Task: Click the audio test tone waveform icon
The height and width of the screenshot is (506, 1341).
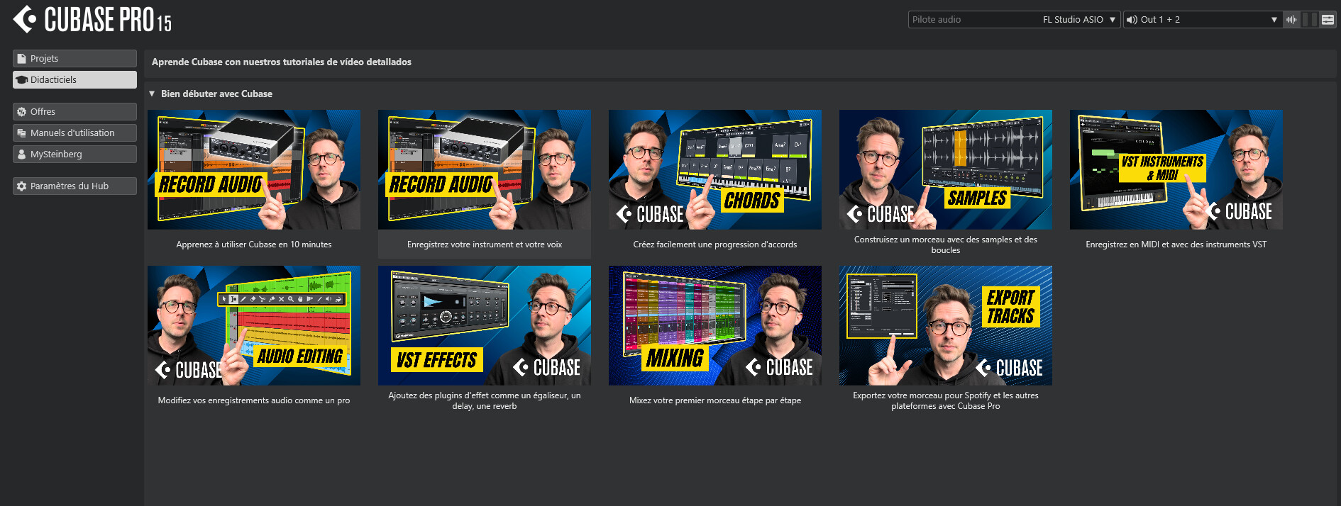Action: [x=1291, y=20]
